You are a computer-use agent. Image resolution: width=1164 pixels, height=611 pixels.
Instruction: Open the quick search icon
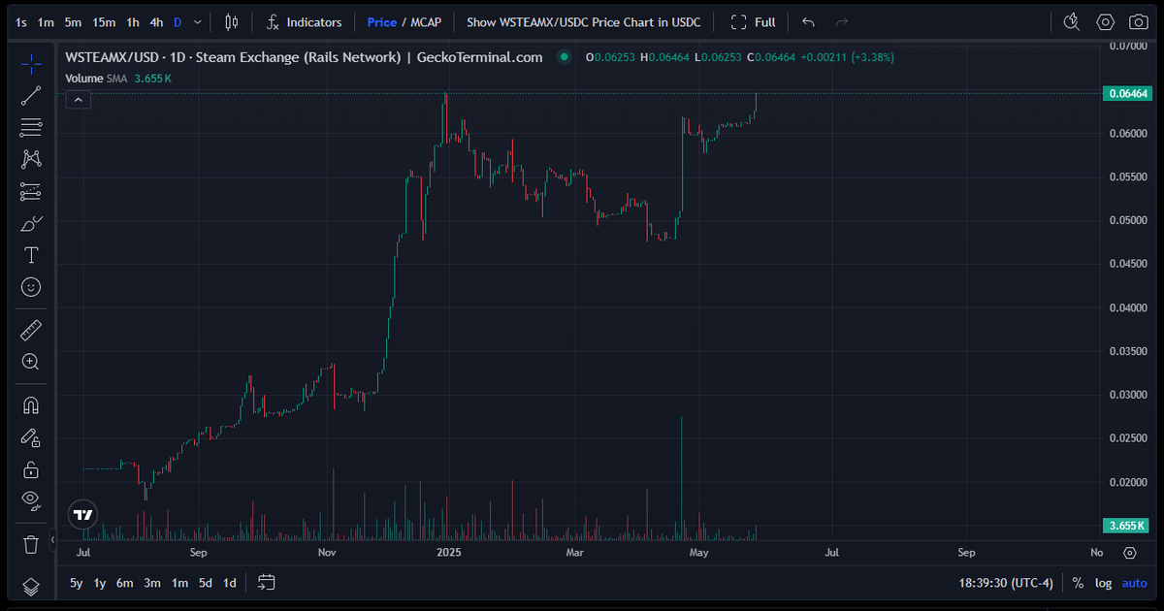tap(1072, 22)
